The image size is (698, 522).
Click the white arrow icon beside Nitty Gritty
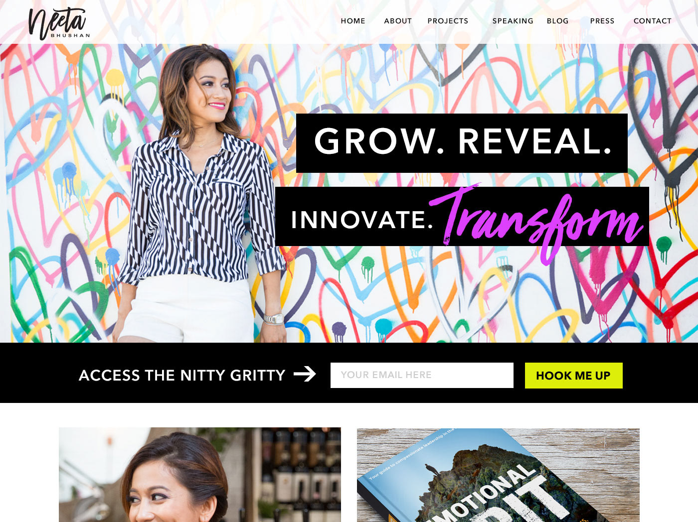point(305,374)
